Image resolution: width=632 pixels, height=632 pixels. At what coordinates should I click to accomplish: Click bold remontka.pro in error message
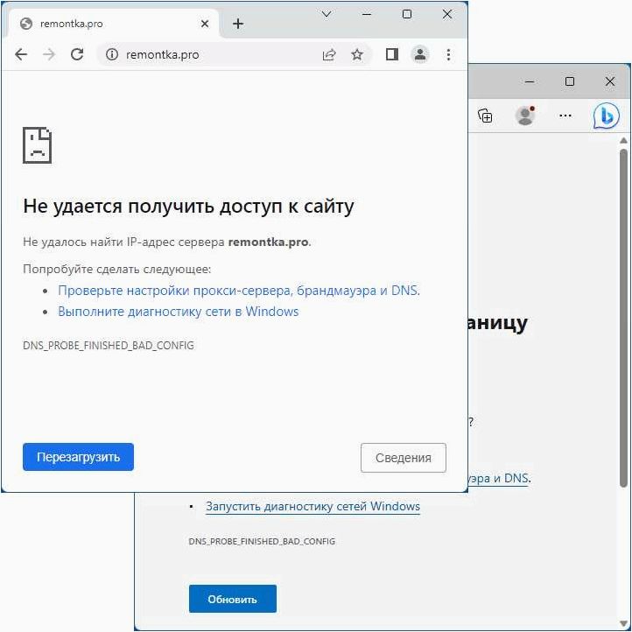point(269,242)
